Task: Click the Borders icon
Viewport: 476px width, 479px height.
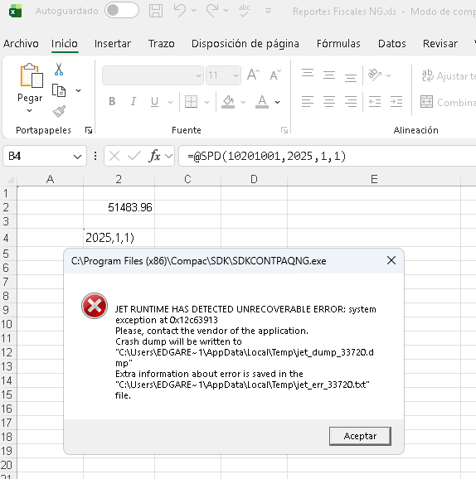Action: (x=191, y=101)
